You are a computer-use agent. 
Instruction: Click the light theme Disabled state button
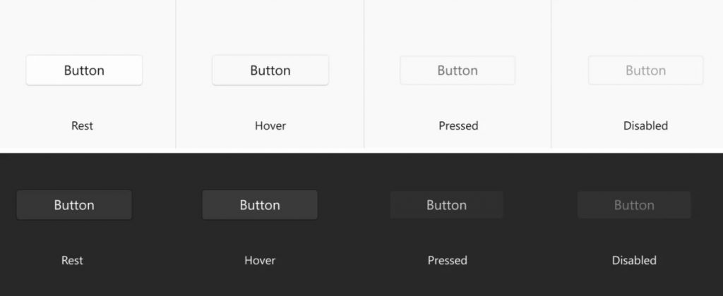click(645, 70)
